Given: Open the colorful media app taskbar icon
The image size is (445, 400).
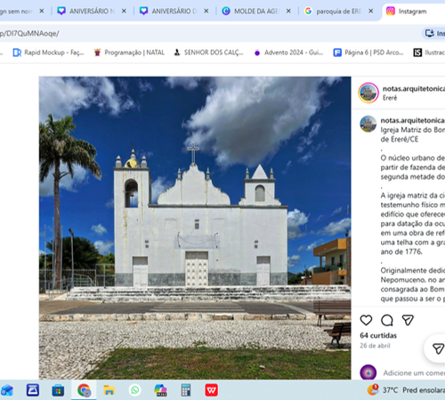Looking at the screenshot, I should [x=160, y=390].
